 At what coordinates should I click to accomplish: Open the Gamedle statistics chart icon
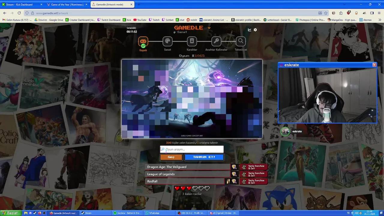(x=250, y=30)
